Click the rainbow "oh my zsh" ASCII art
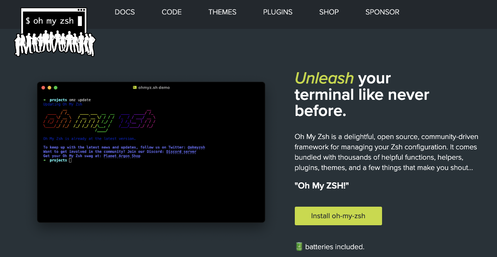Viewport: 497px width, 257px height. tap(100, 120)
